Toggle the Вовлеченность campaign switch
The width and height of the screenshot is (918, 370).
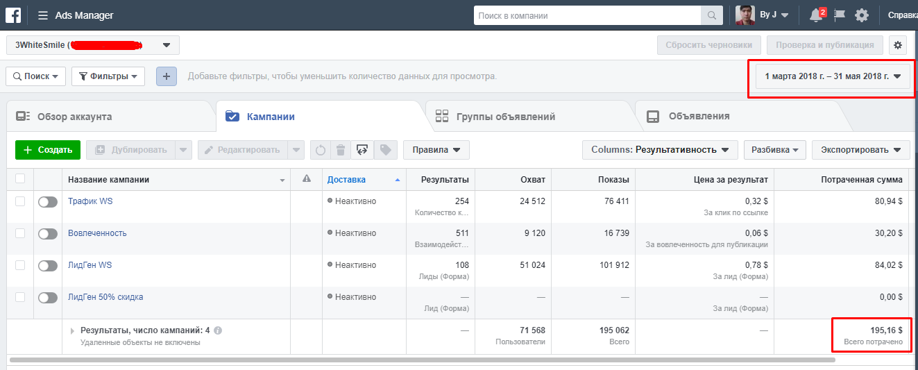48,233
